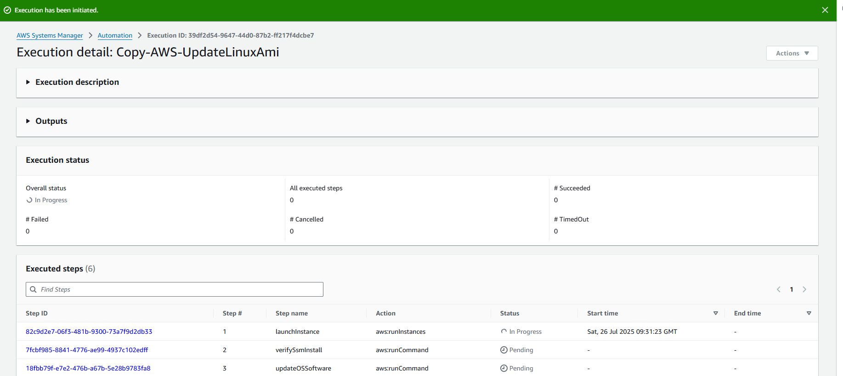Click the green success checkmark icon in banner
843x376 pixels.
click(x=7, y=10)
